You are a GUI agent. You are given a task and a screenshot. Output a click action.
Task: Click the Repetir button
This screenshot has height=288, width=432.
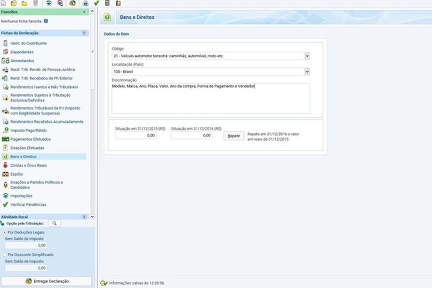tap(234, 136)
